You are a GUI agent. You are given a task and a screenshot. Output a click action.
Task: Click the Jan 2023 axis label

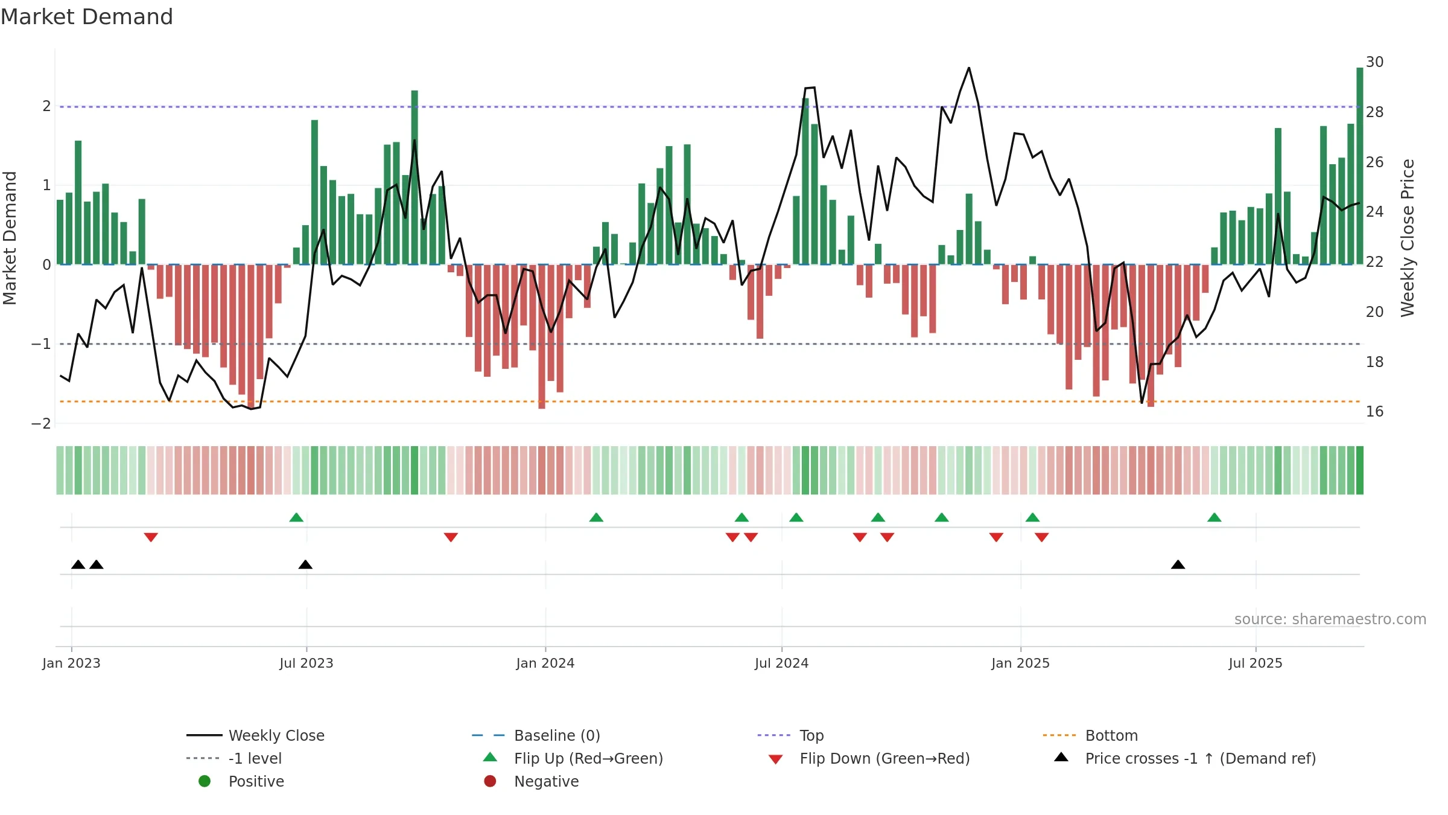click(x=71, y=663)
